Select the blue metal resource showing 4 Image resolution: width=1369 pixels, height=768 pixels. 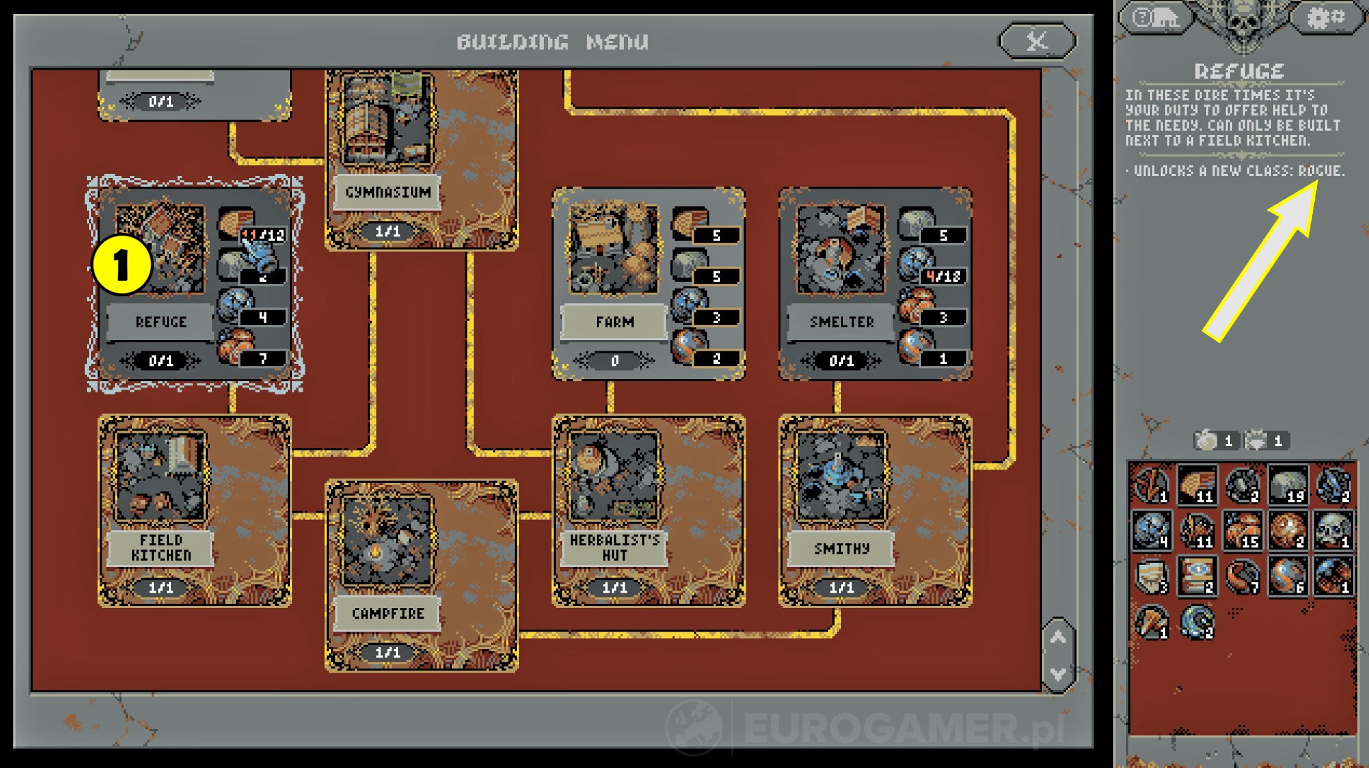click(1151, 530)
